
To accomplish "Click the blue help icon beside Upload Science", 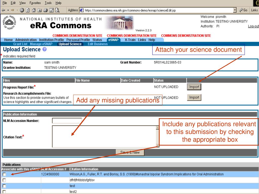I will click(x=45, y=49).
